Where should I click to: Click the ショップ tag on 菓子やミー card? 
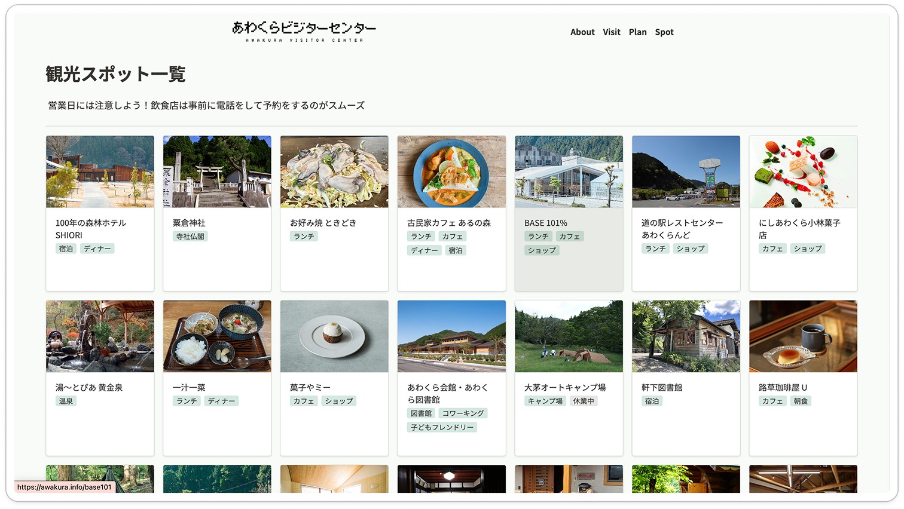click(x=339, y=401)
